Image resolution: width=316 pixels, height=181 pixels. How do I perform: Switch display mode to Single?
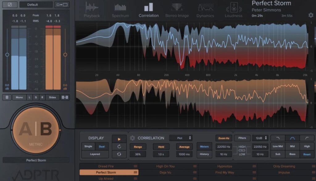coord(88,147)
